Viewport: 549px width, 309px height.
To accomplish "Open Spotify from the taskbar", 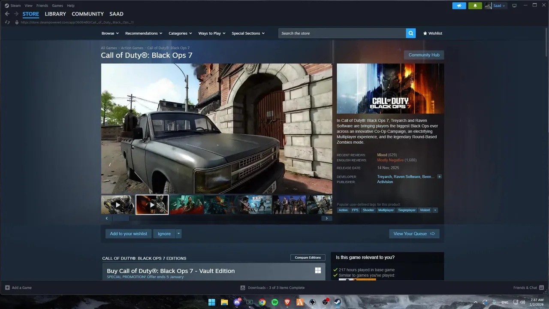I will pyautogui.click(x=275, y=302).
